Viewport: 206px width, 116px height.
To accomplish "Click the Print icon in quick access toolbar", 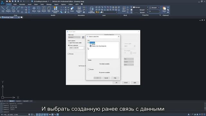I will (18, 1).
